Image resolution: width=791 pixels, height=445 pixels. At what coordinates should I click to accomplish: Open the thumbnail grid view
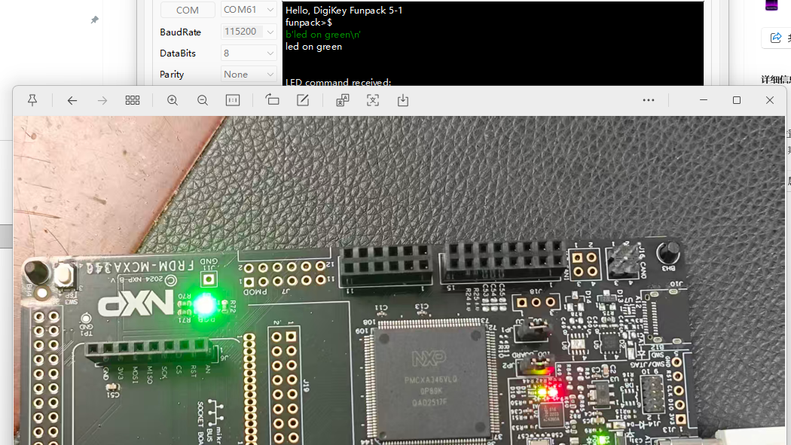point(133,100)
